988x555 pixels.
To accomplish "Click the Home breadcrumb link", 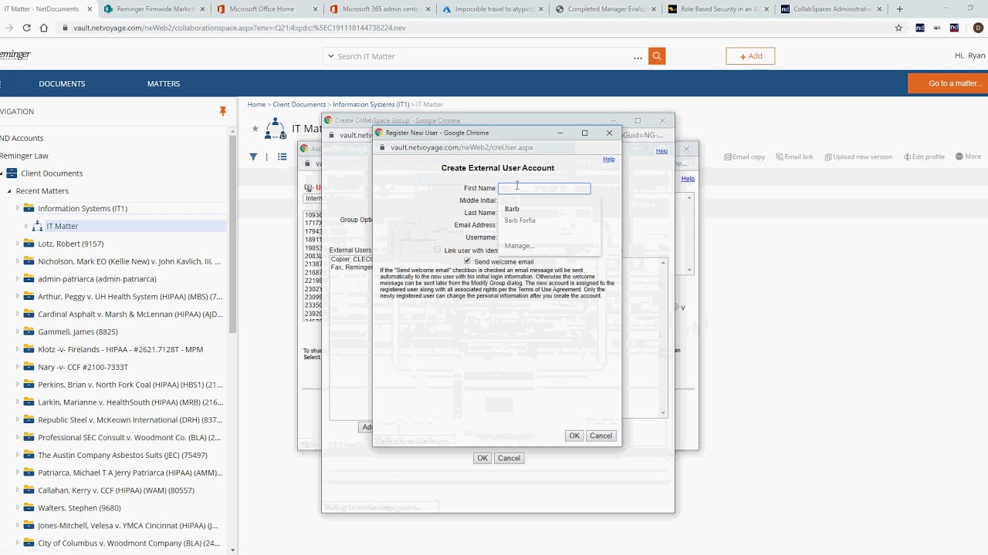I will pos(256,104).
